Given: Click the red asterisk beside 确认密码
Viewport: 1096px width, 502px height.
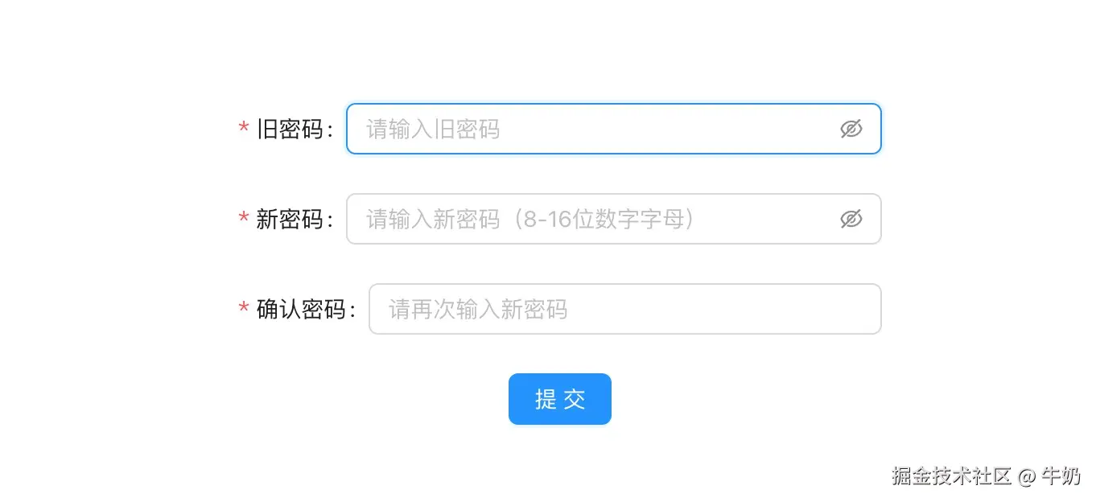Looking at the screenshot, I should coord(243,309).
